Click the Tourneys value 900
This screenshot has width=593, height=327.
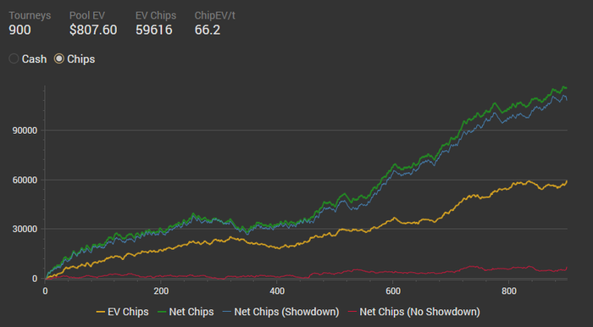tap(19, 30)
